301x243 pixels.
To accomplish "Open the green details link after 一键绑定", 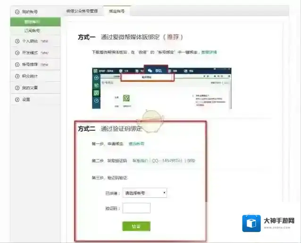I will pyautogui.click(x=209, y=52).
